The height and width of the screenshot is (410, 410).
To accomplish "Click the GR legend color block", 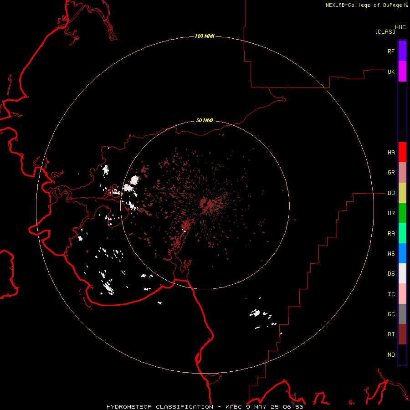I will click(x=402, y=173).
